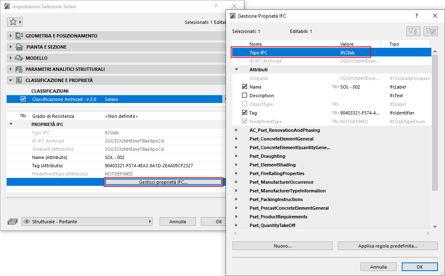Confirm Gestione Proprietà IFC with OK
This screenshot has height=276, width=445.
(x=420, y=267)
